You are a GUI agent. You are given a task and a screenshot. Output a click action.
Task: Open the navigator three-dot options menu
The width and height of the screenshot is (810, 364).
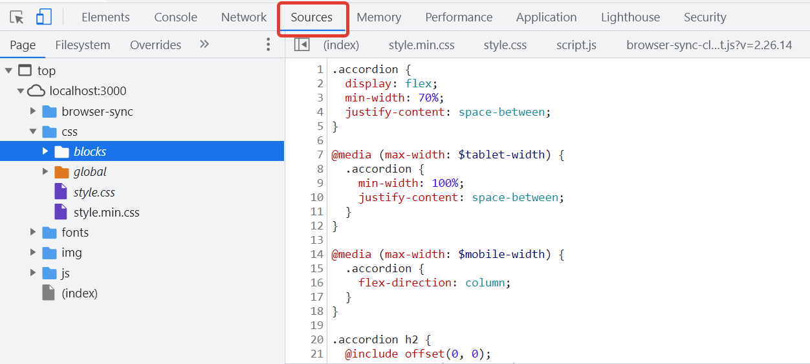tap(268, 45)
